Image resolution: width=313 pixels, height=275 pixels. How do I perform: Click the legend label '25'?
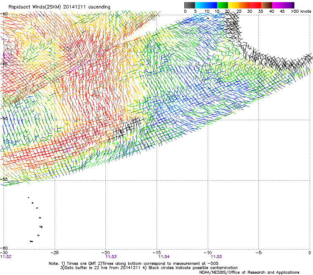point(239,11)
